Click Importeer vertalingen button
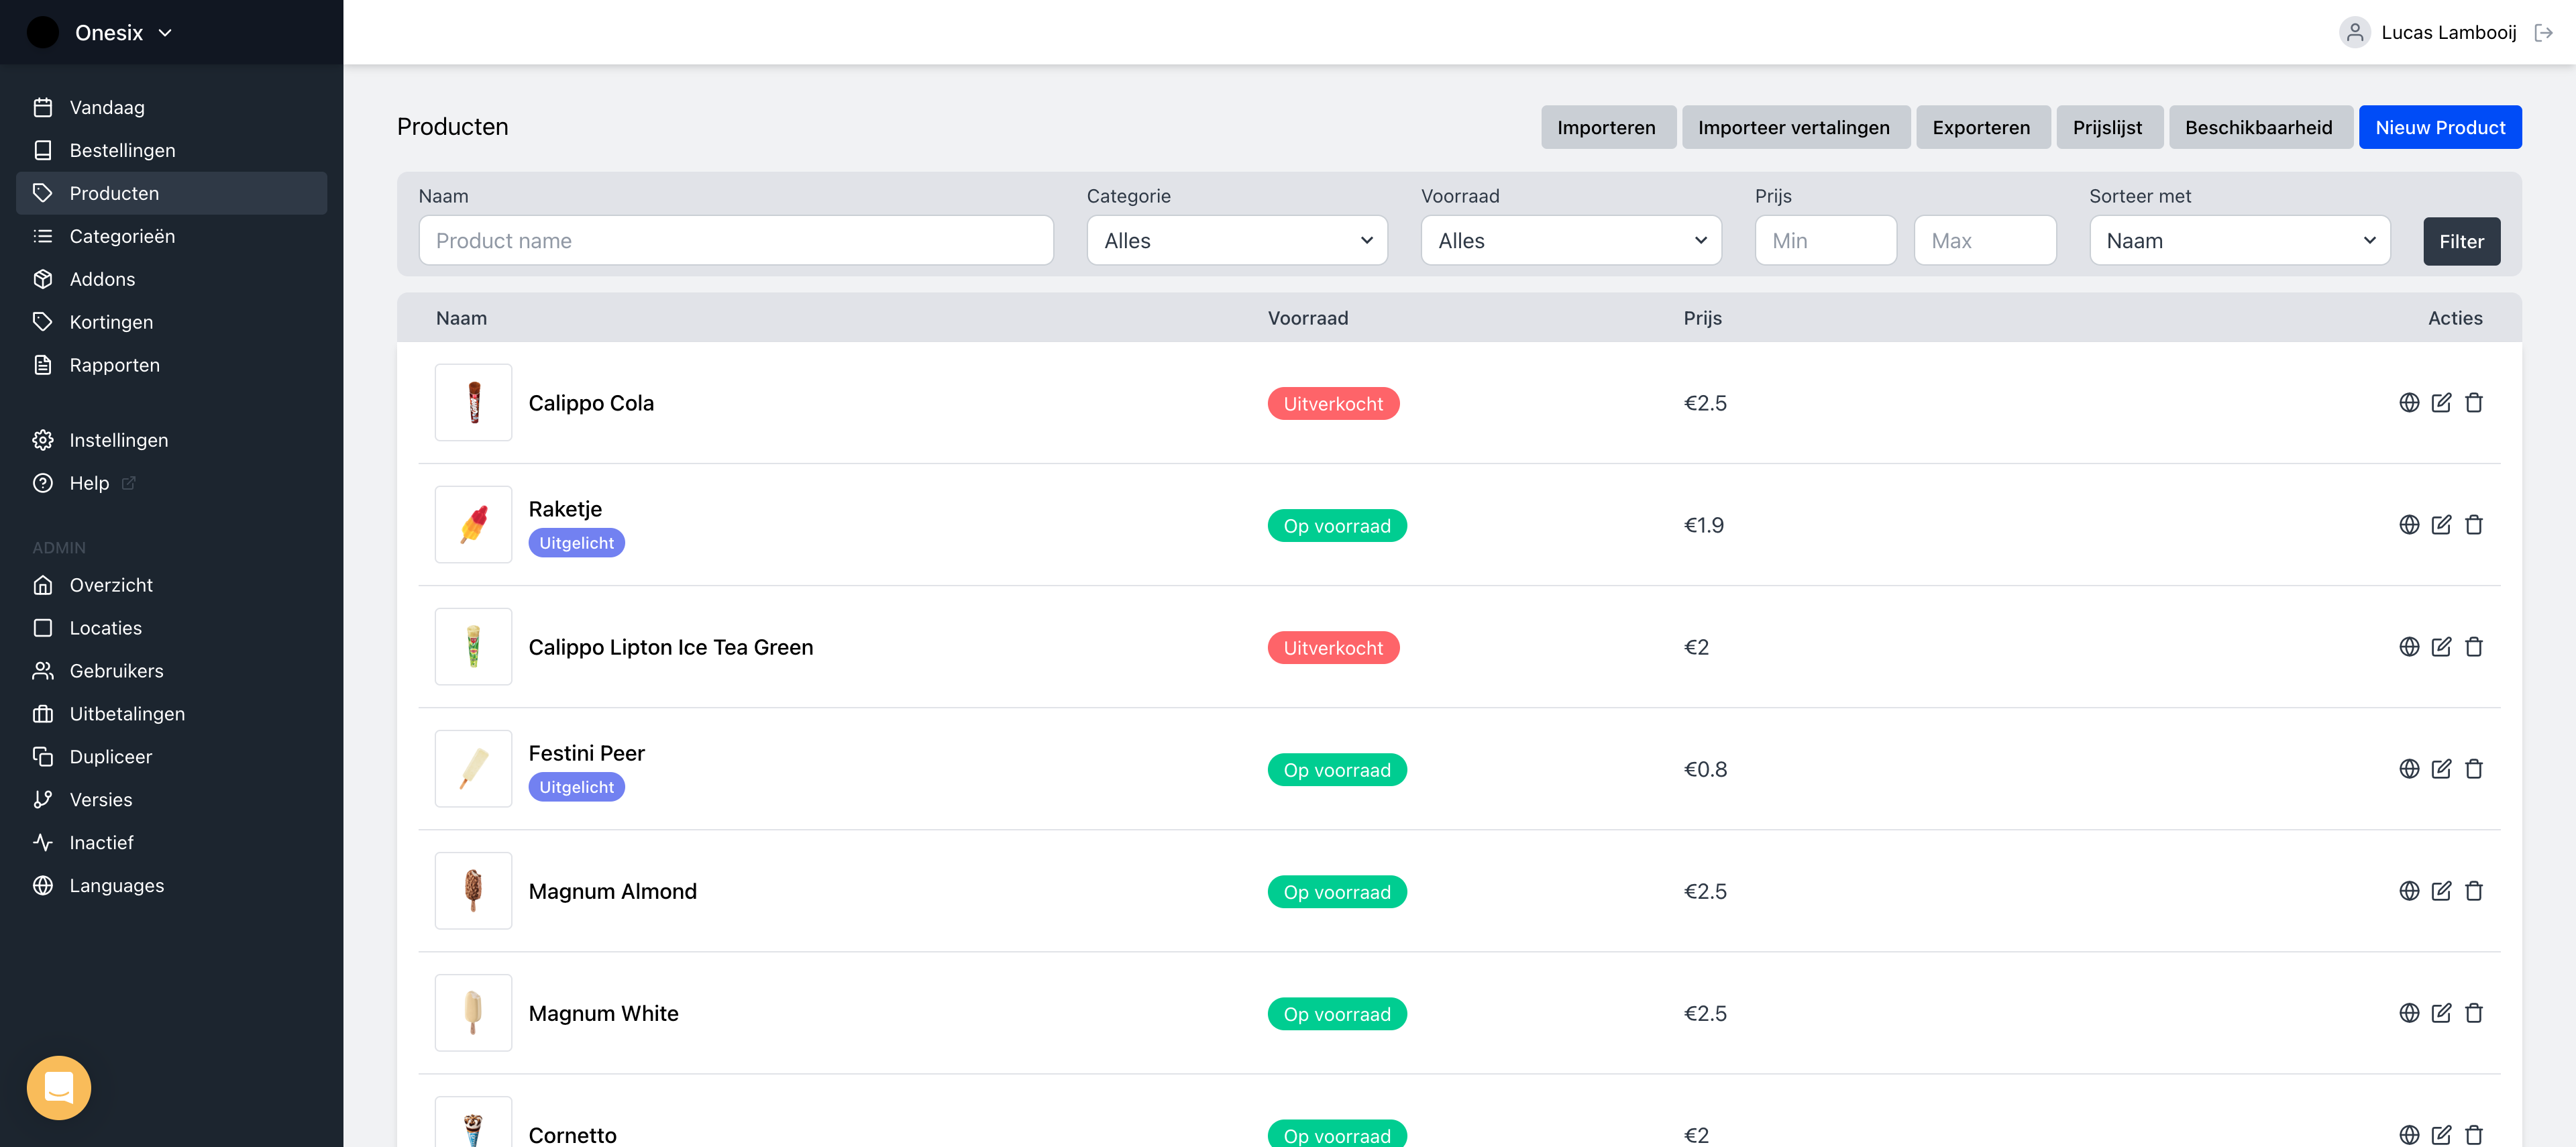The width and height of the screenshot is (2576, 1147). [x=1795, y=127]
